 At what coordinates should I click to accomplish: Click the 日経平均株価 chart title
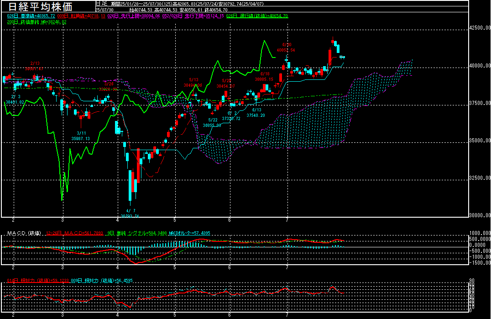(40, 6)
